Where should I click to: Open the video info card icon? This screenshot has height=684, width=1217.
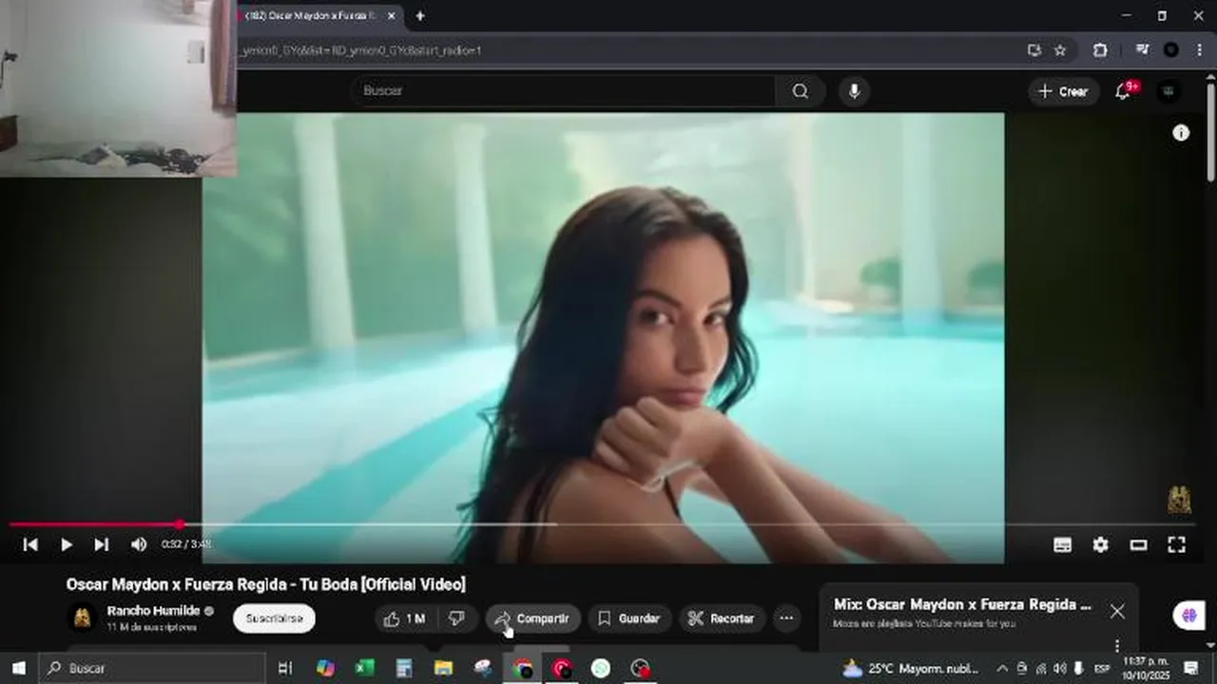point(1181,133)
